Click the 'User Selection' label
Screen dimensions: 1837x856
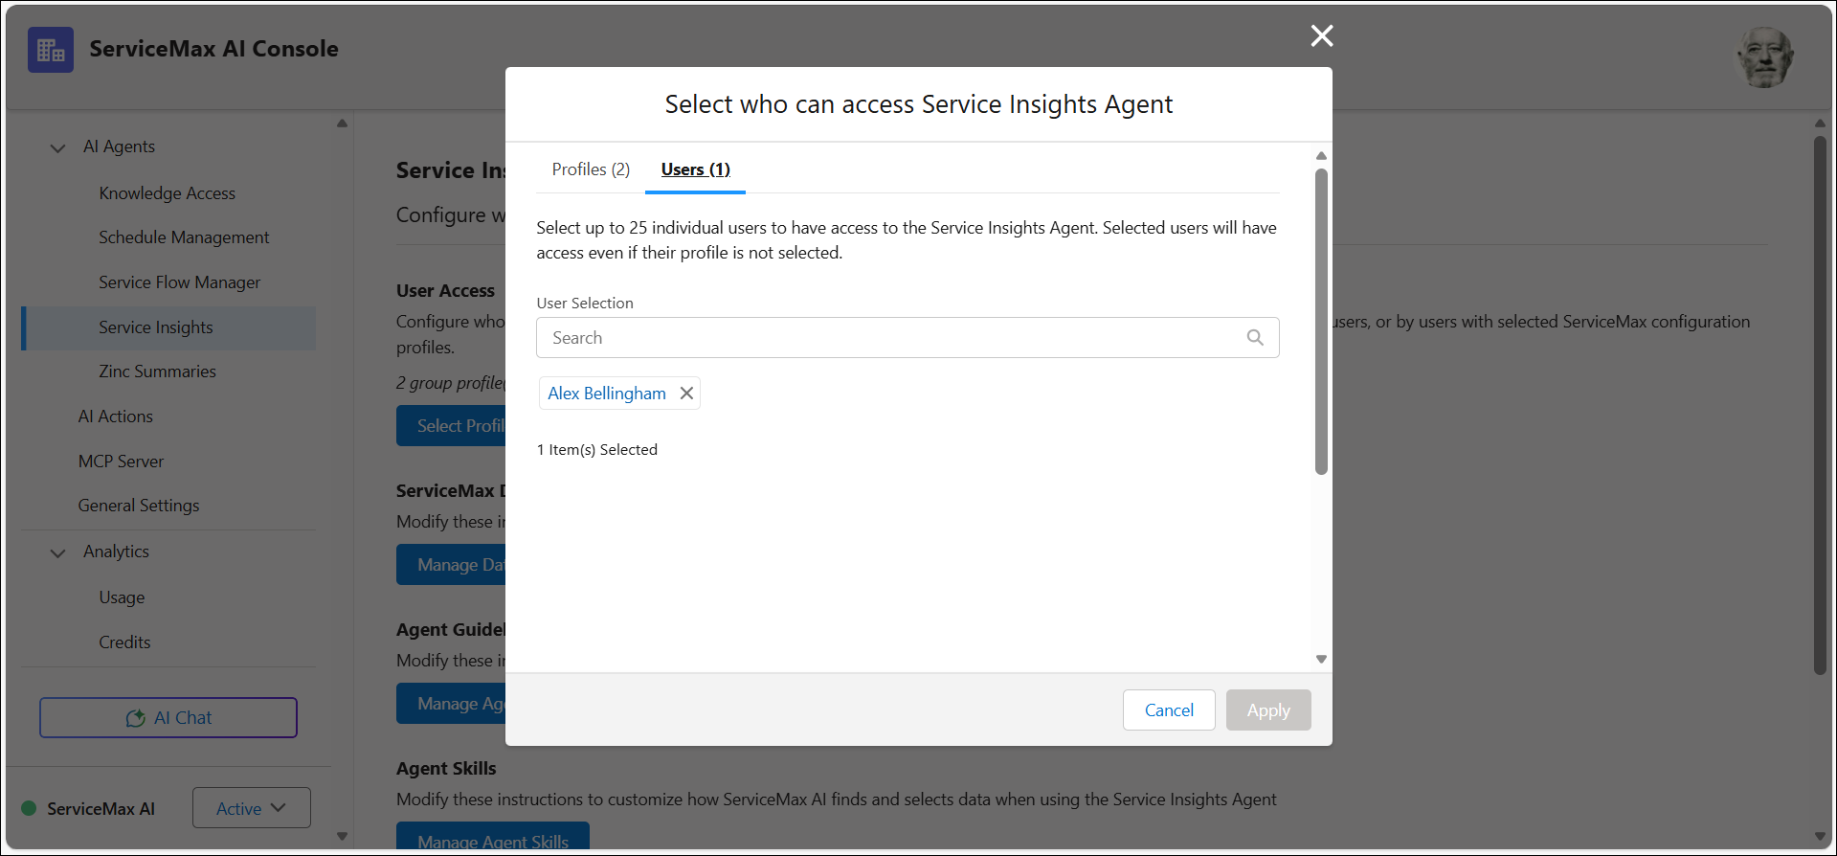(x=585, y=304)
